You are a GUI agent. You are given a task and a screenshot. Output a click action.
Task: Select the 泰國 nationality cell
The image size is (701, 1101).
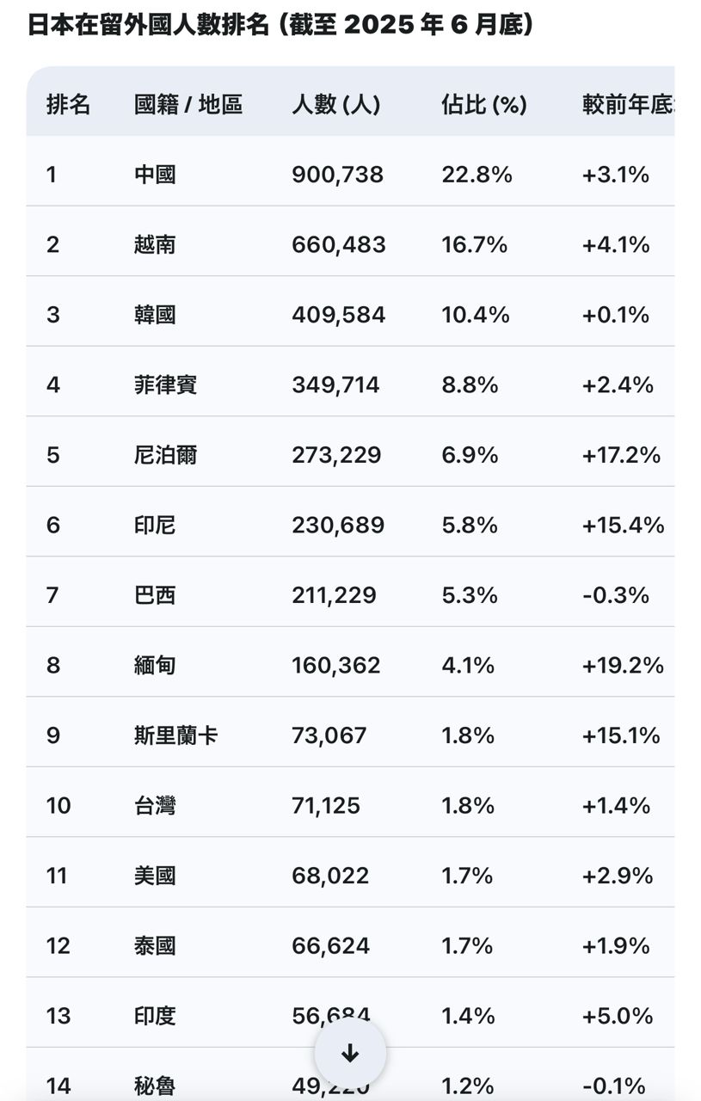click(155, 946)
